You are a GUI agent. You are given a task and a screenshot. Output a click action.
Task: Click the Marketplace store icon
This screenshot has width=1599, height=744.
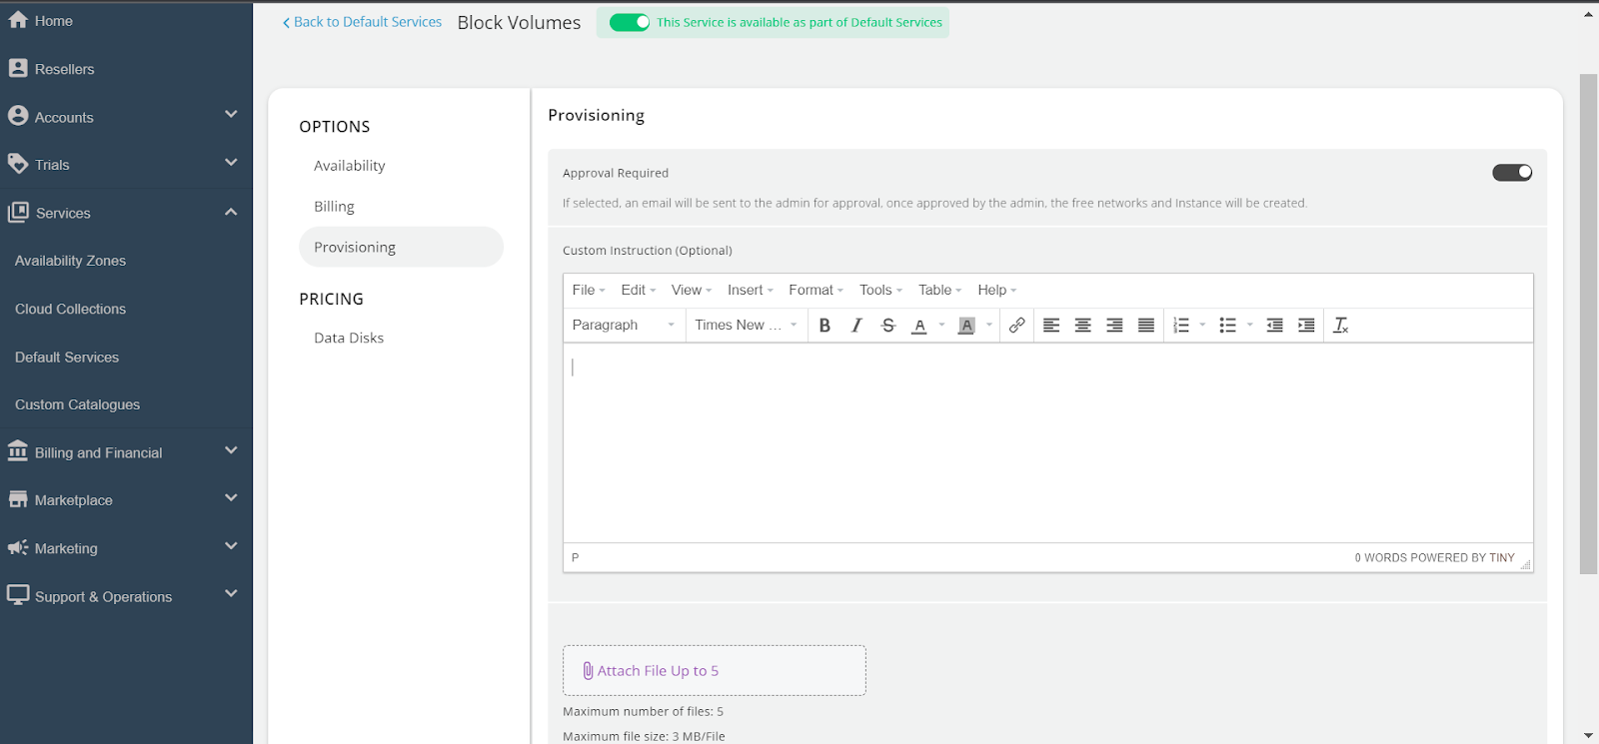pos(18,499)
